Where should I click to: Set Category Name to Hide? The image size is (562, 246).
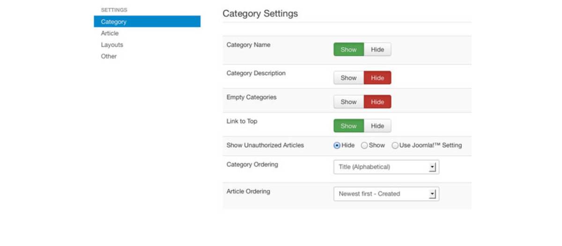[x=377, y=49]
